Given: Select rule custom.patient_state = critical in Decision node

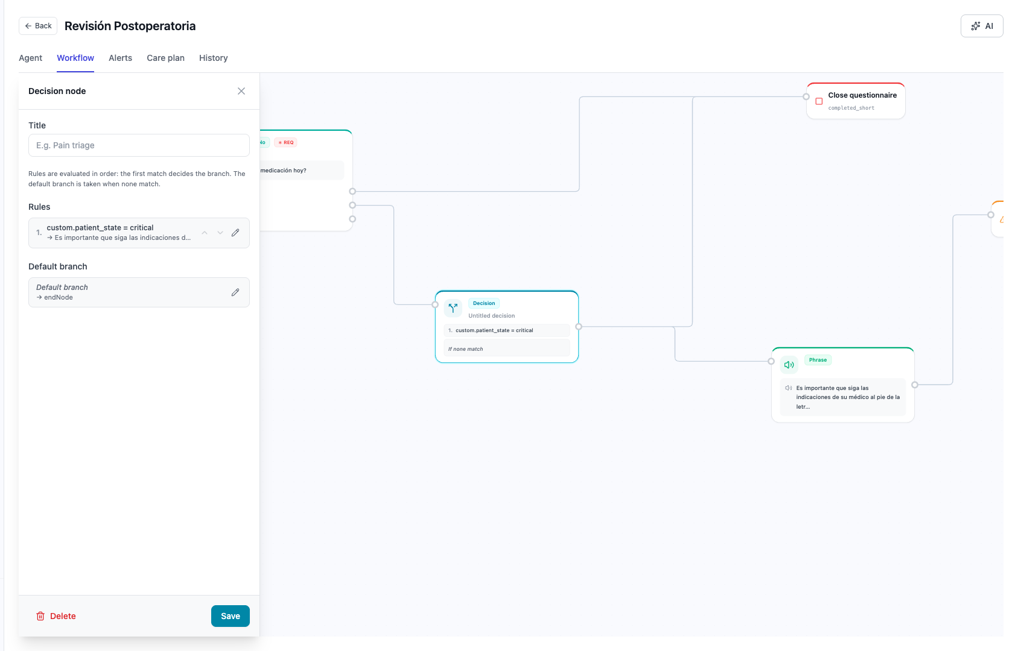Looking at the screenshot, I should [507, 330].
